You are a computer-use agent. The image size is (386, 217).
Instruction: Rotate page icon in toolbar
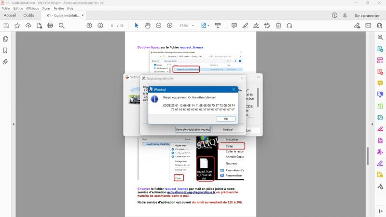click(x=289, y=26)
